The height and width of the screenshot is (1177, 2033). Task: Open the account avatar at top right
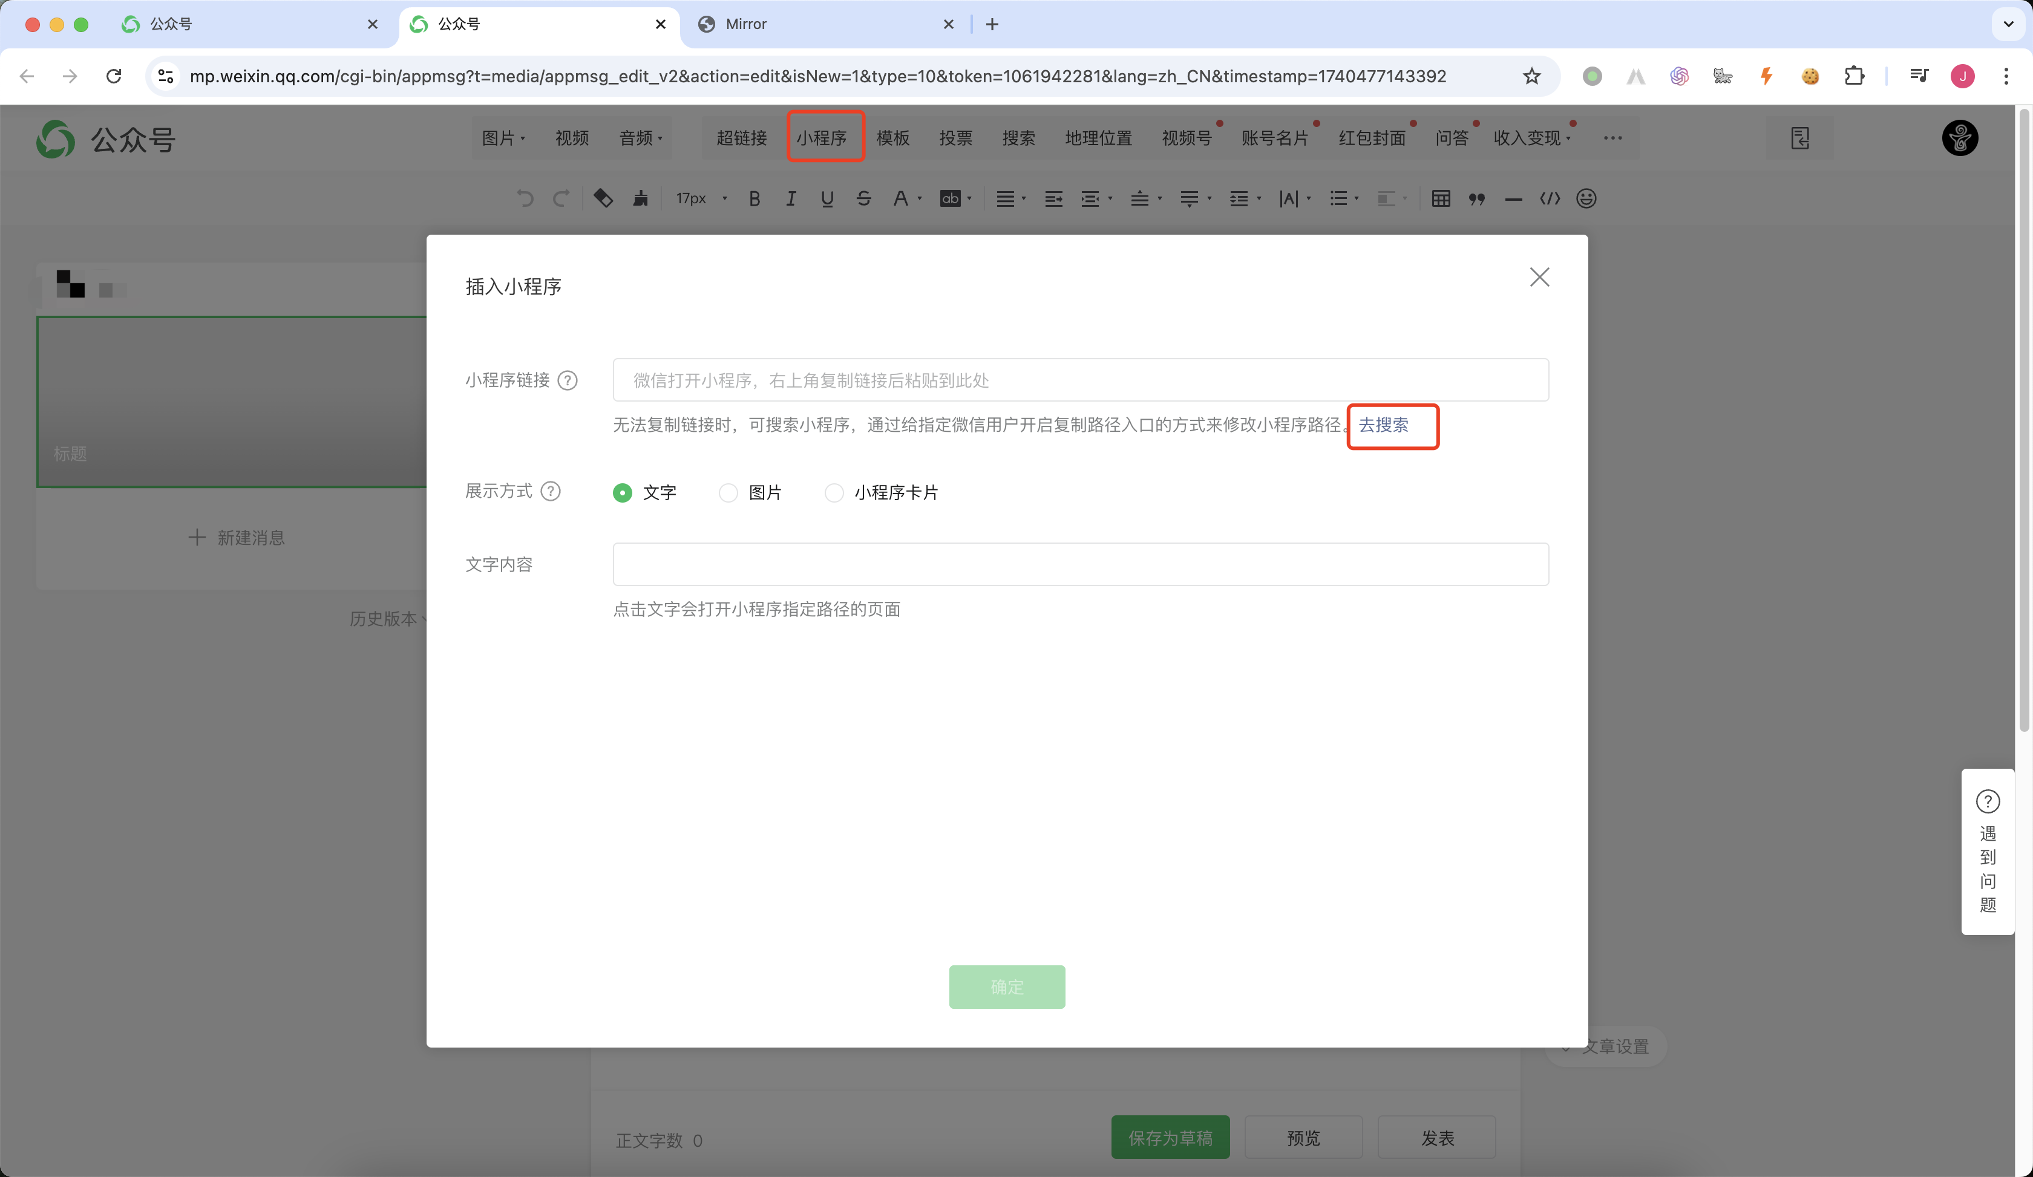(x=1960, y=138)
